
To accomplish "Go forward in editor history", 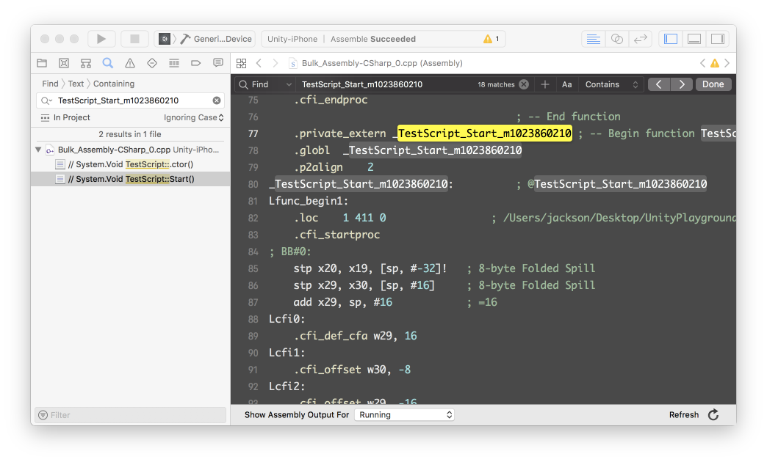I will click(276, 63).
